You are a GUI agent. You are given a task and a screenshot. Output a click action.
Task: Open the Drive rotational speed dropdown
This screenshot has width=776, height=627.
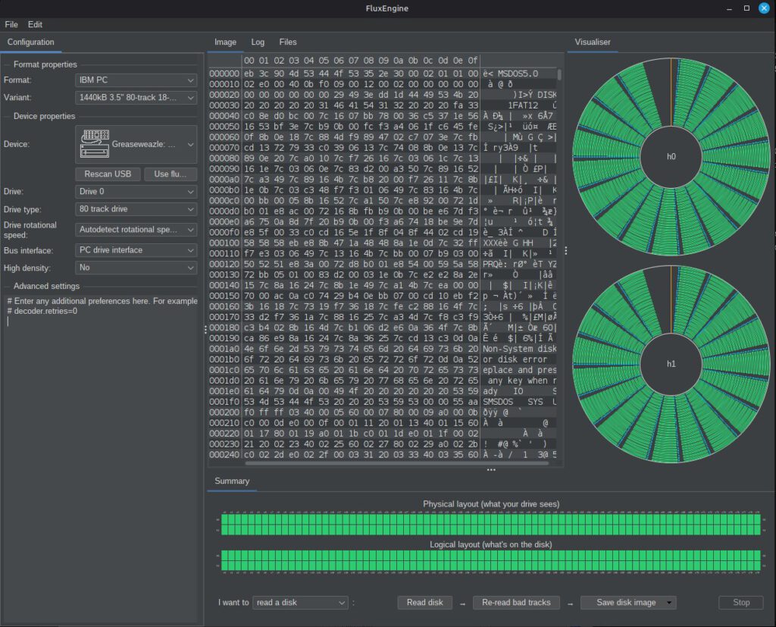[136, 229]
